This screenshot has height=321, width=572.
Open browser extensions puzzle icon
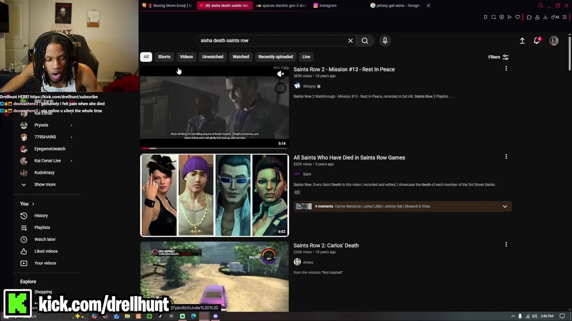pyautogui.click(x=529, y=17)
